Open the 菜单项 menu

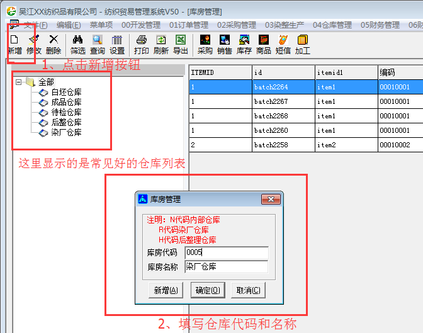point(101,25)
